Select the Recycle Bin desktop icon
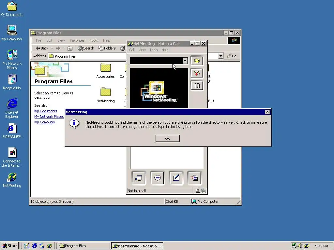 (x=12, y=82)
